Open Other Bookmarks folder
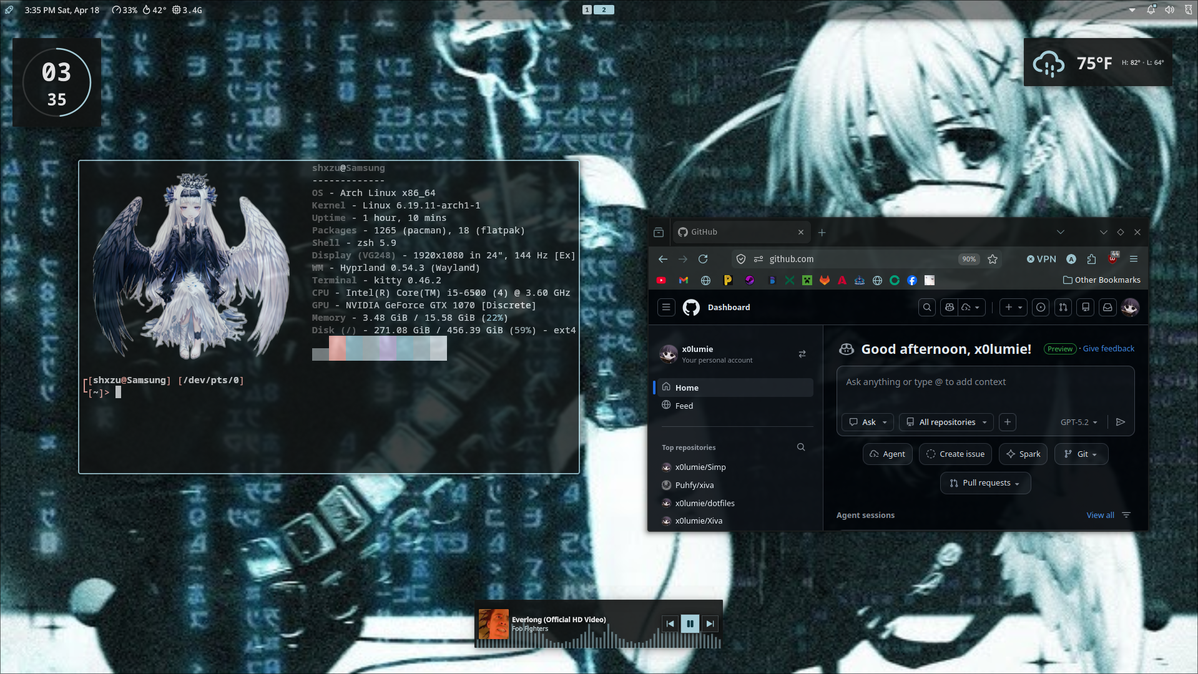Image resolution: width=1198 pixels, height=674 pixels. tap(1101, 280)
